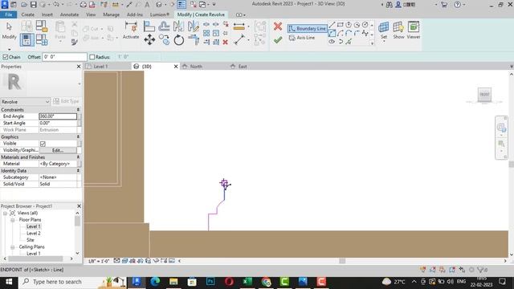
Task: Select Level 2 in Project Browser
Action: [34, 234]
